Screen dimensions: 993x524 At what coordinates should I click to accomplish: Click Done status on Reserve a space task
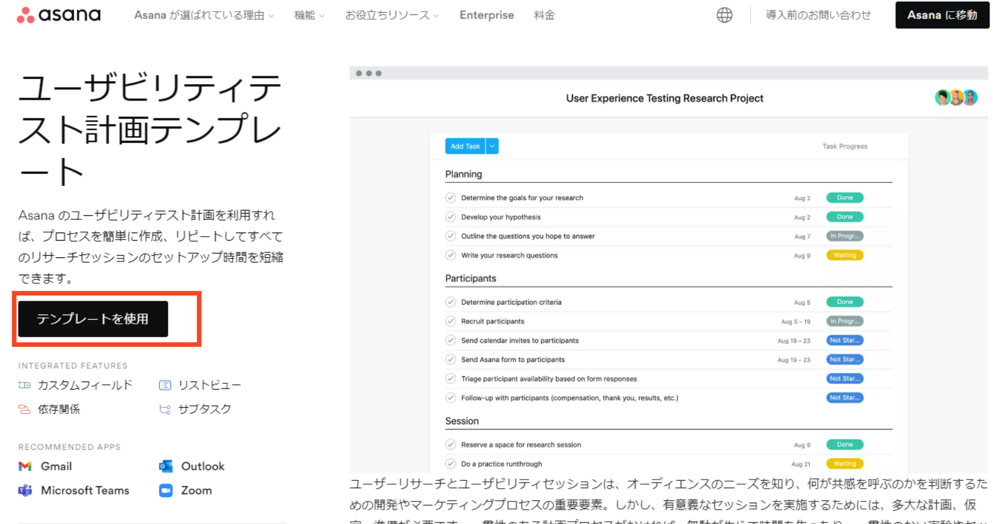pyautogui.click(x=845, y=444)
